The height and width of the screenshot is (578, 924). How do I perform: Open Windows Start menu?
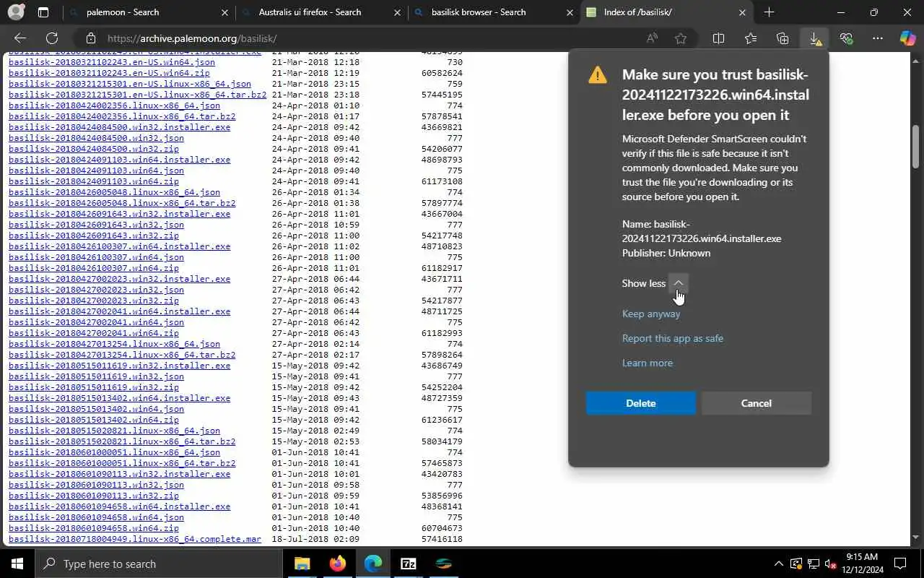(x=17, y=564)
